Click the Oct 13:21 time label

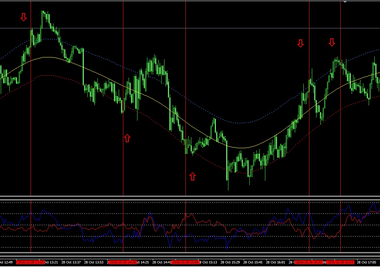point(51,262)
